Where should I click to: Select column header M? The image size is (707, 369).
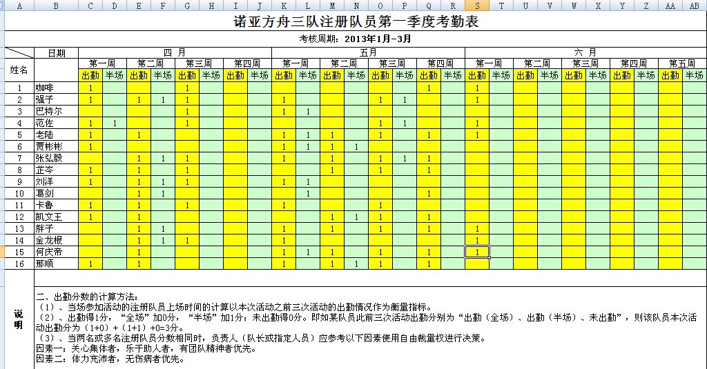click(332, 6)
